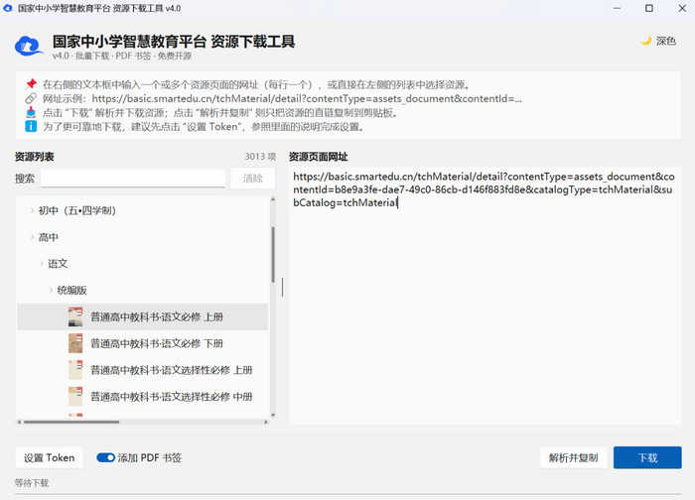Screen dimensions: 695x500
Task: Click left arrow of horizontal scrollbar
Action: coord(19,422)
